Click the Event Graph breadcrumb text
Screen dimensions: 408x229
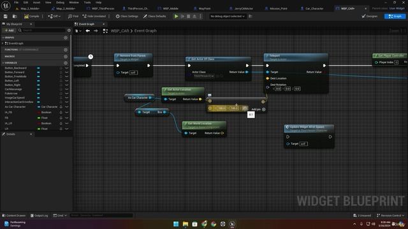pos(145,31)
